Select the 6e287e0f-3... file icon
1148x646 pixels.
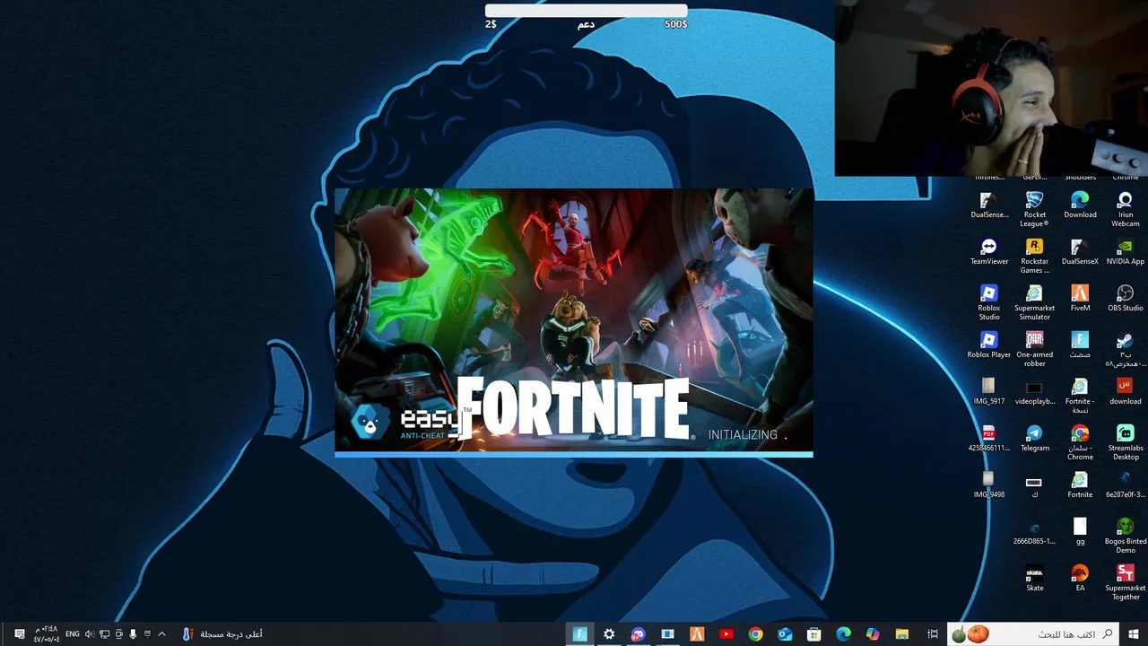click(1126, 485)
